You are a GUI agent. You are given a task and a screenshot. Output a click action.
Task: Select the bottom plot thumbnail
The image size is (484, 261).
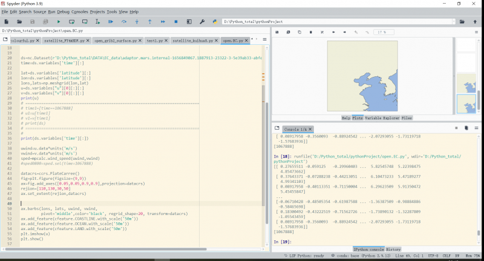465,104
